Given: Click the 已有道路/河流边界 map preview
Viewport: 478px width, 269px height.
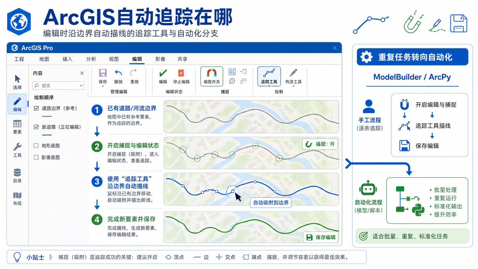Looking at the screenshot, I should (x=251, y=117).
